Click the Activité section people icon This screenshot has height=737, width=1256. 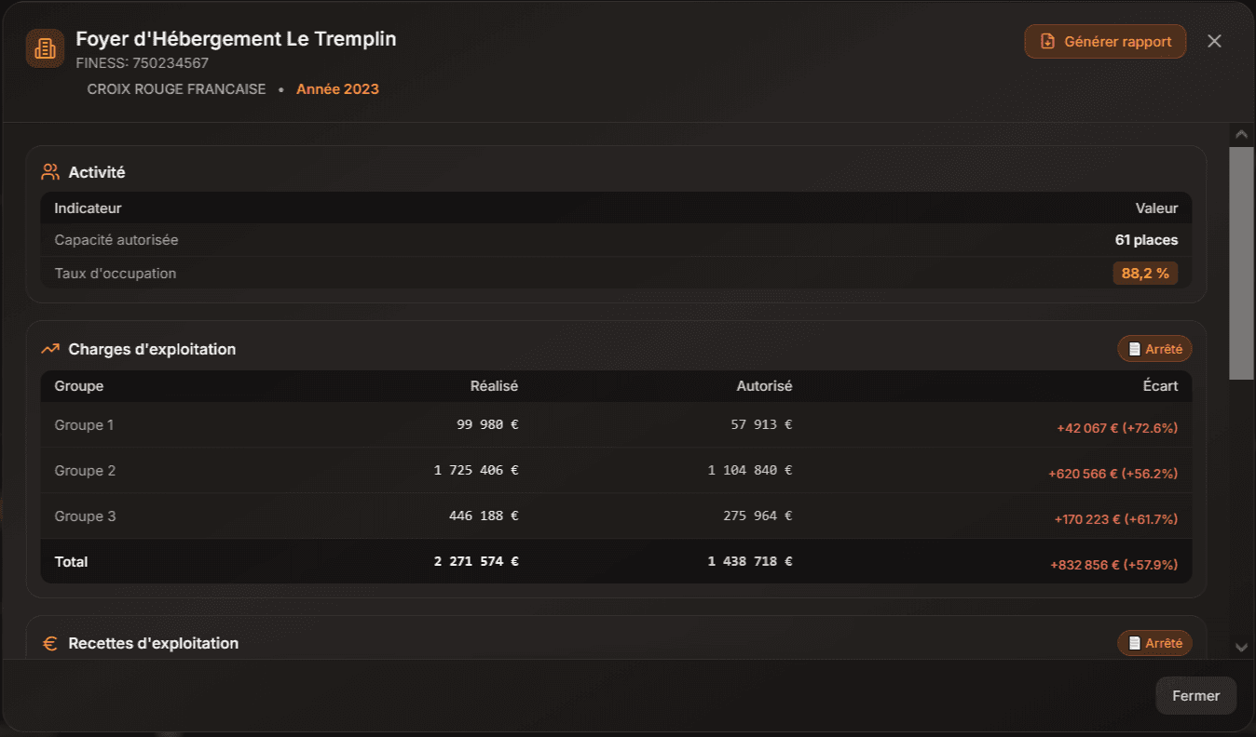(x=50, y=172)
